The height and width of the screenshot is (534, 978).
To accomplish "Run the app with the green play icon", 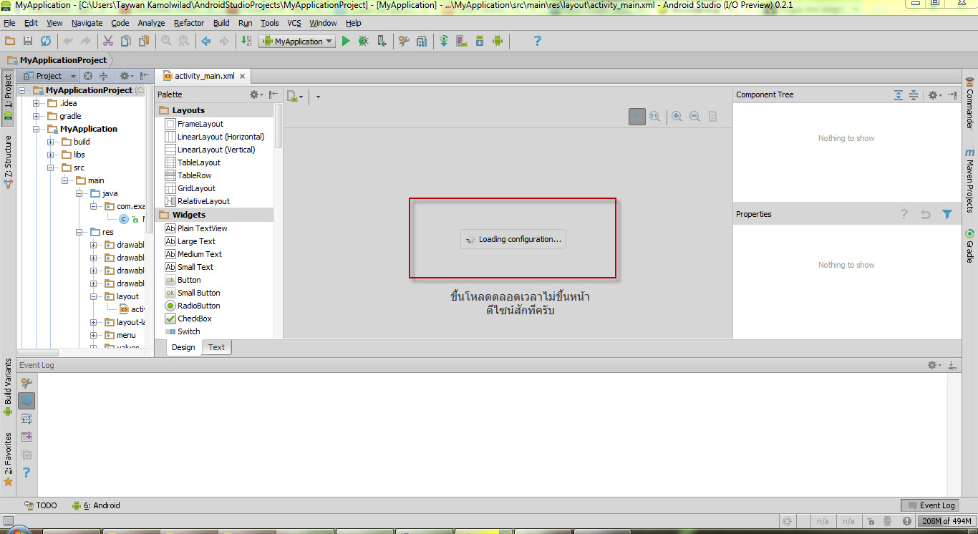I will point(346,42).
